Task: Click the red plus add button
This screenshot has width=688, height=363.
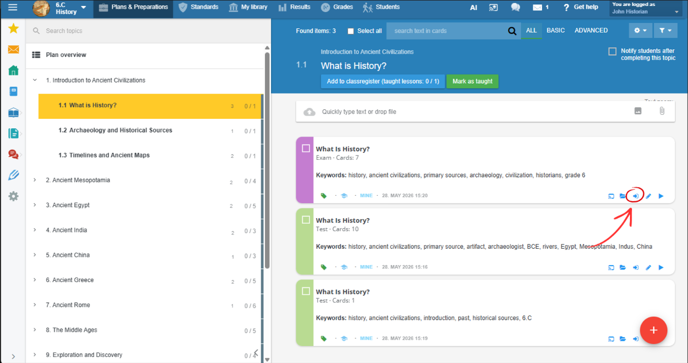Action: click(x=653, y=330)
